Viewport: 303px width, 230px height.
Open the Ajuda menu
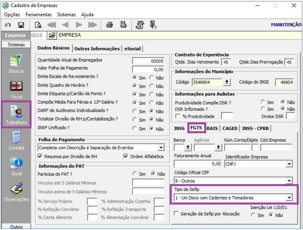coord(87,15)
